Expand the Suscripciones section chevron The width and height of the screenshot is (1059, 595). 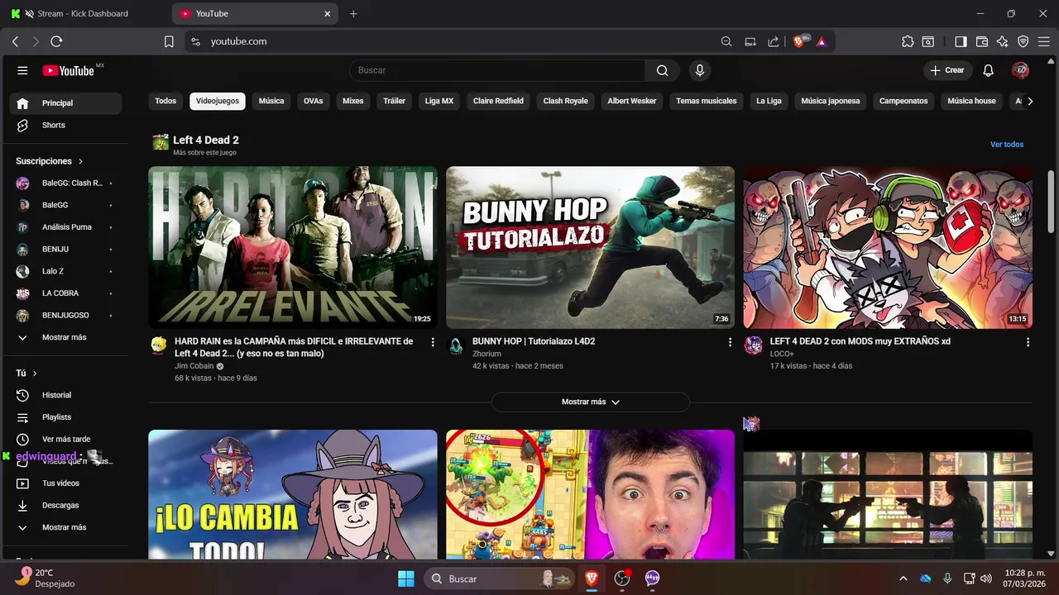80,161
